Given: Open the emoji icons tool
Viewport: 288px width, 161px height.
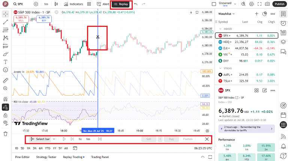Looking at the screenshot, I should pos(6,70).
